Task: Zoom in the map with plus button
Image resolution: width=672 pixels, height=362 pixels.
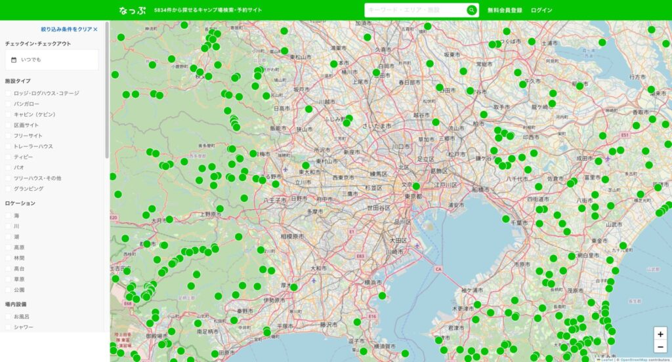Action: 660,334
